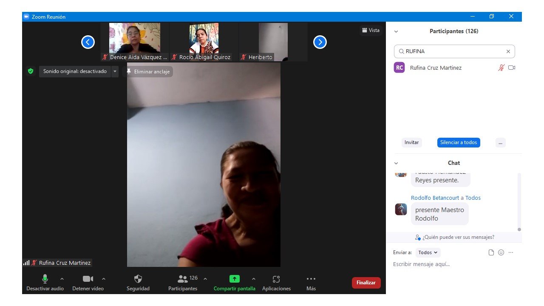The width and height of the screenshot is (544, 306).
Task: Expand the arrow next to Participantes 126
Action: click(205, 279)
